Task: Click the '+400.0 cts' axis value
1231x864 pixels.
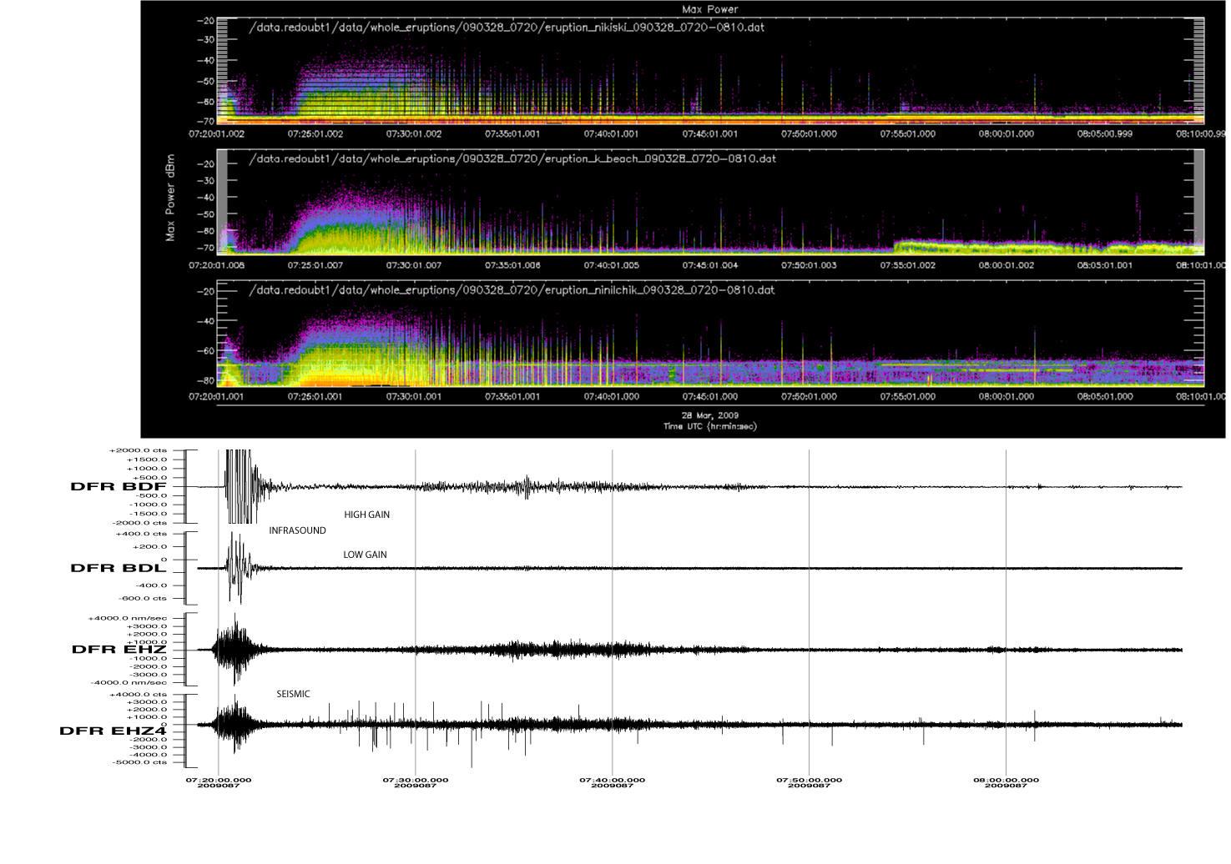Action: (x=142, y=534)
